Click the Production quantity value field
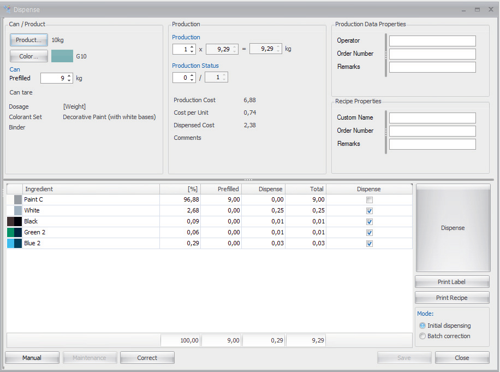 [181, 49]
